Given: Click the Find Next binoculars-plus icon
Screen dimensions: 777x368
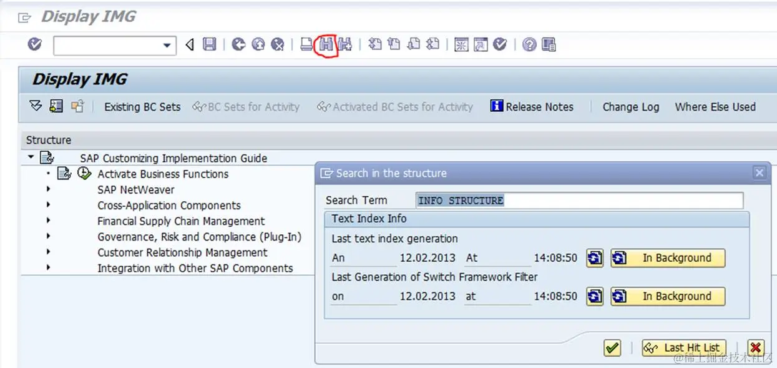Looking at the screenshot, I should click(x=345, y=44).
